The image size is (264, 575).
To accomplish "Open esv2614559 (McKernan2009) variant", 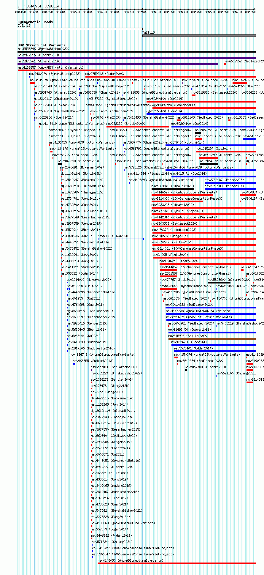I will pos(112,111).
